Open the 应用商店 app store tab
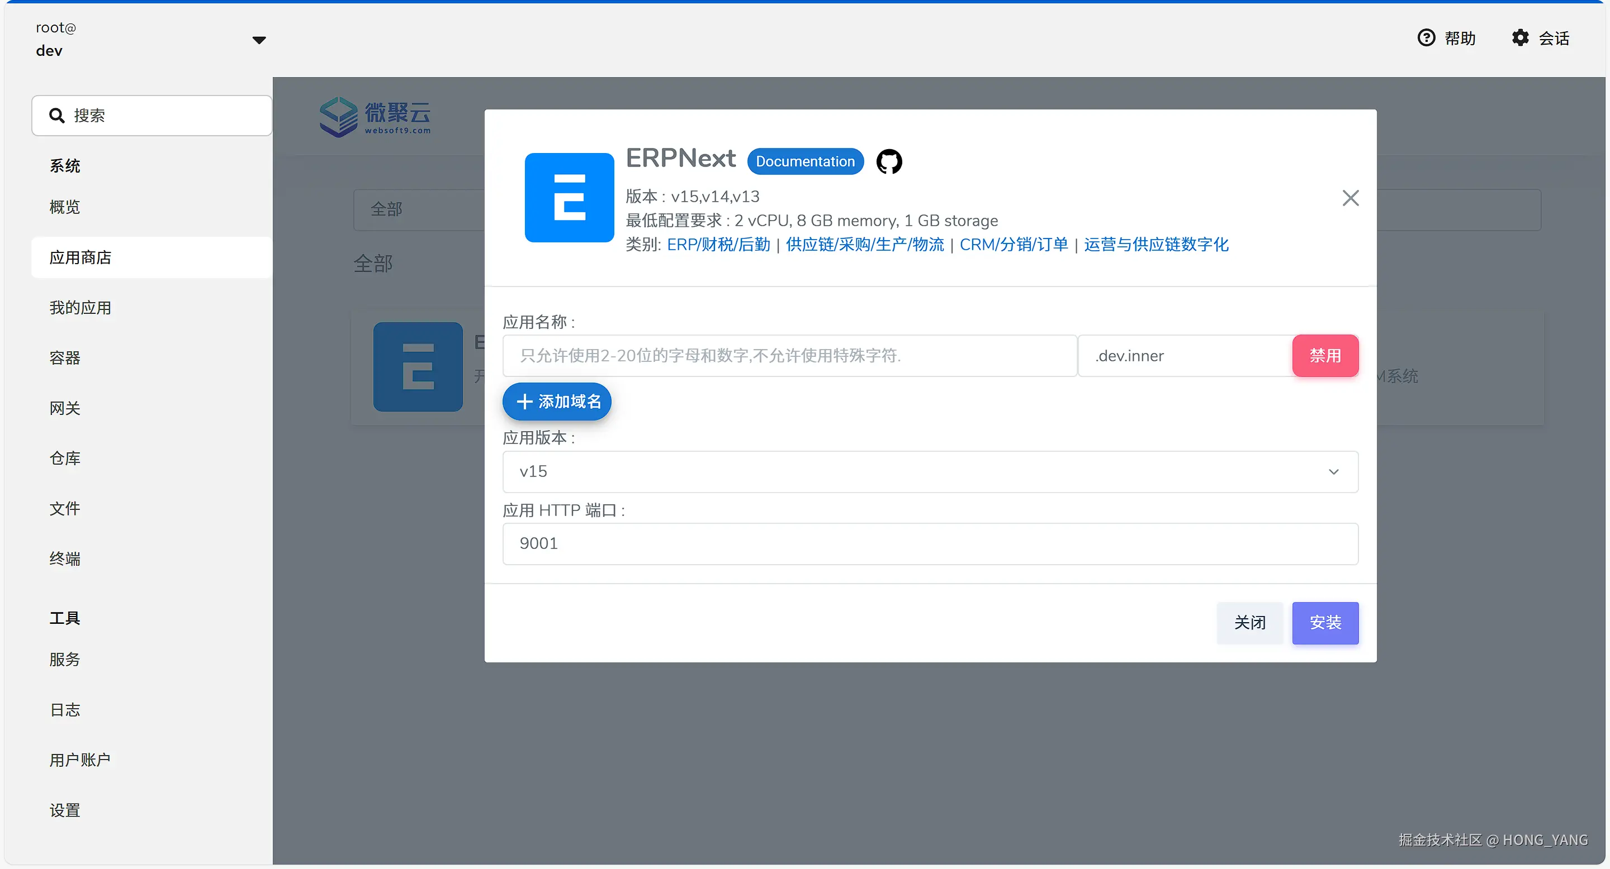The width and height of the screenshot is (1610, 869). pos(79,257)
